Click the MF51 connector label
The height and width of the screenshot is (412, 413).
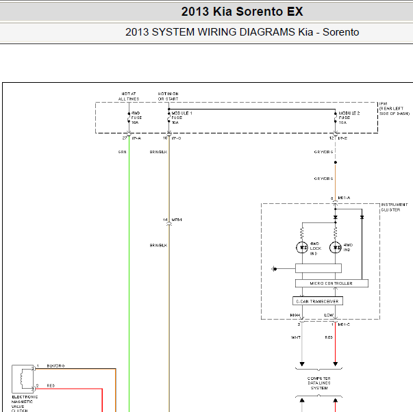point(177,220)
